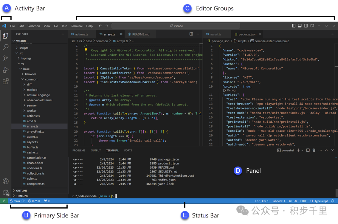The width and height of the screenshot is (338, 224).
Task: Close the terminal panel
Action: tap(332, 150)
